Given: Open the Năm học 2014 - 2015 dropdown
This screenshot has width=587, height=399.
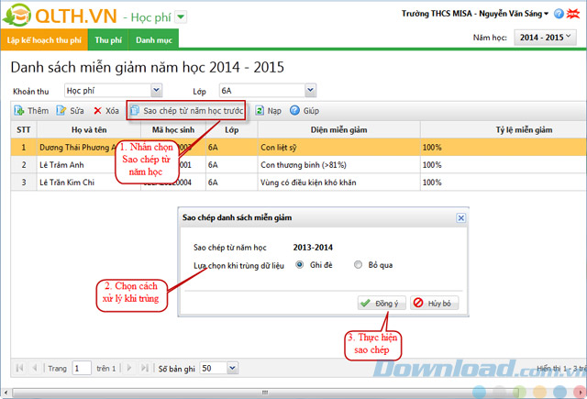Looking at the screenshot, I should [570, 38].
